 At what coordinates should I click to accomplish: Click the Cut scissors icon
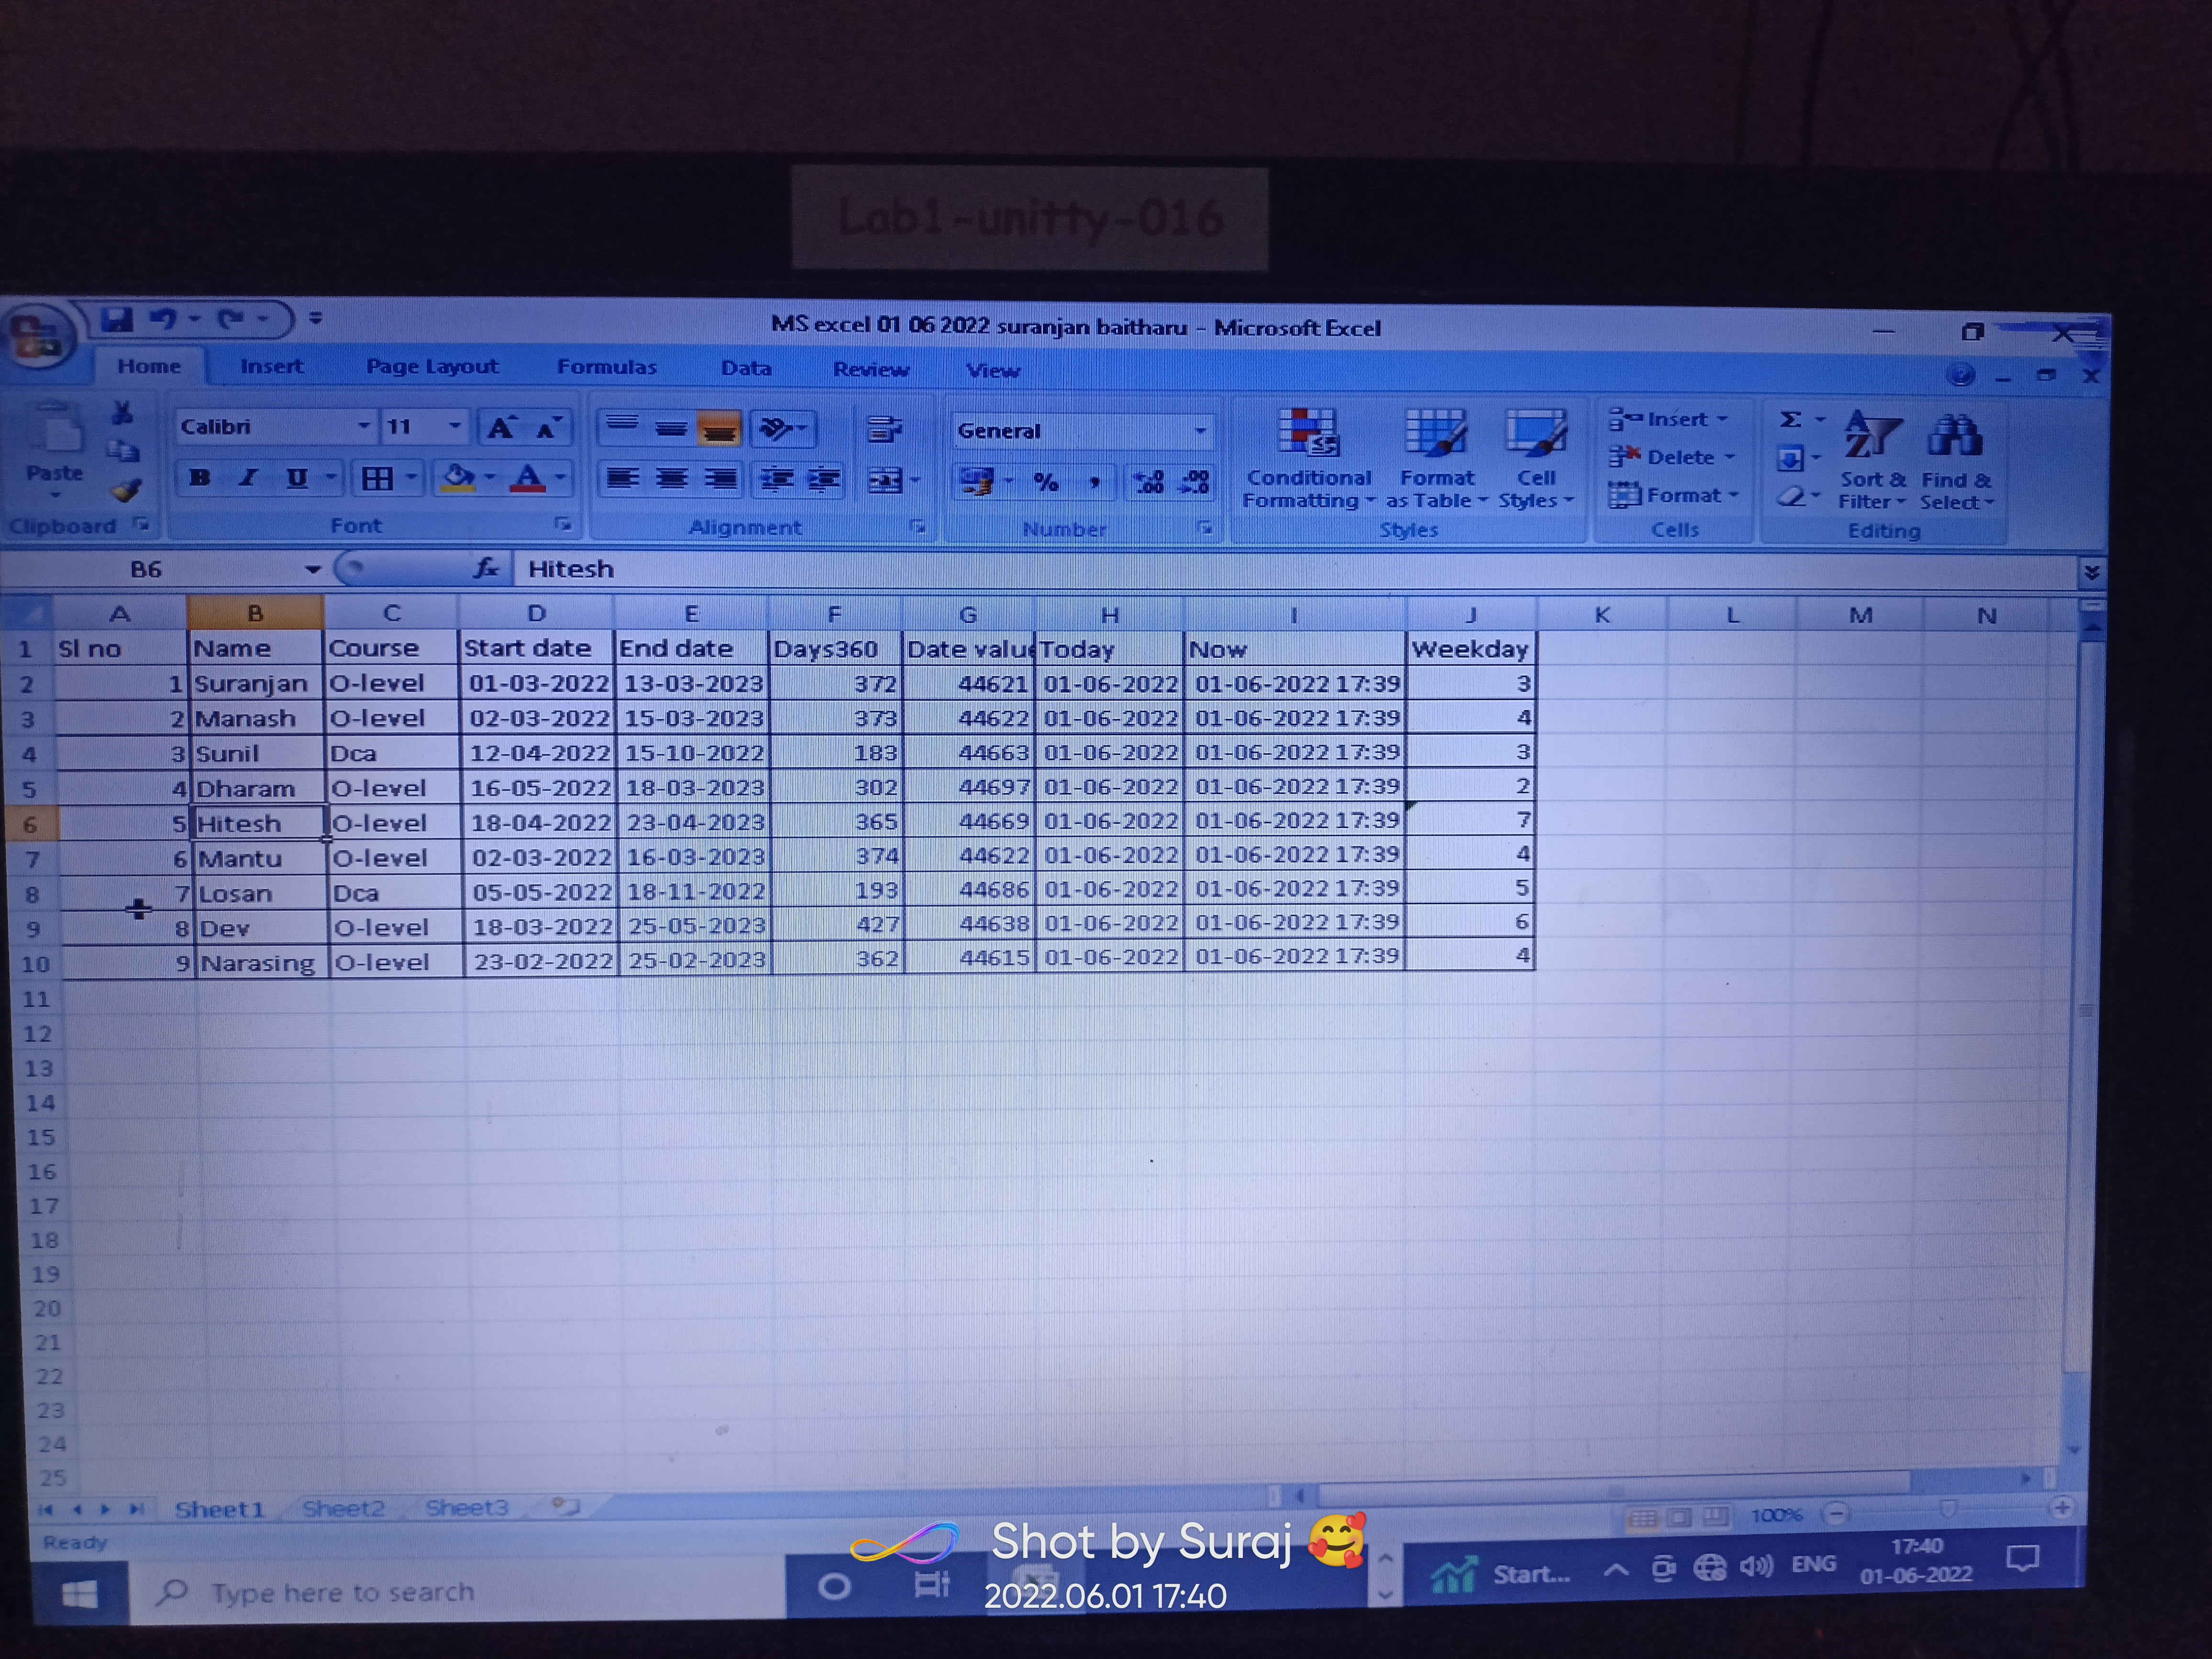click(122, 413)
